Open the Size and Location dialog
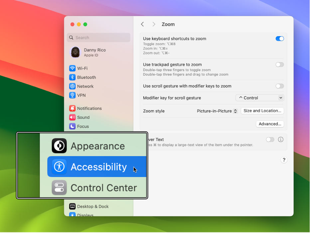Viewport: 310px width, 233px height. pos(262,111)
